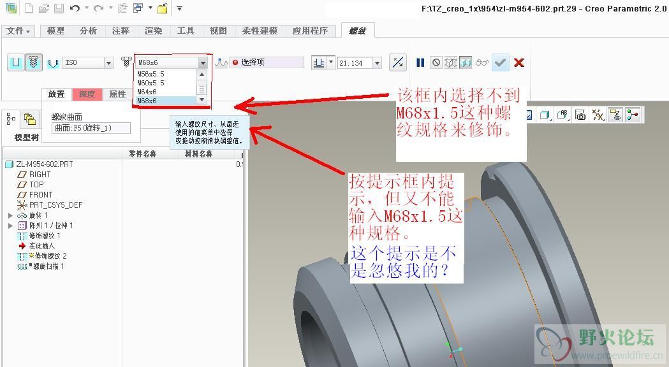669x367 pixels.
Task: Click the layer tree folder icon
Action: click(x=30, y=119)
